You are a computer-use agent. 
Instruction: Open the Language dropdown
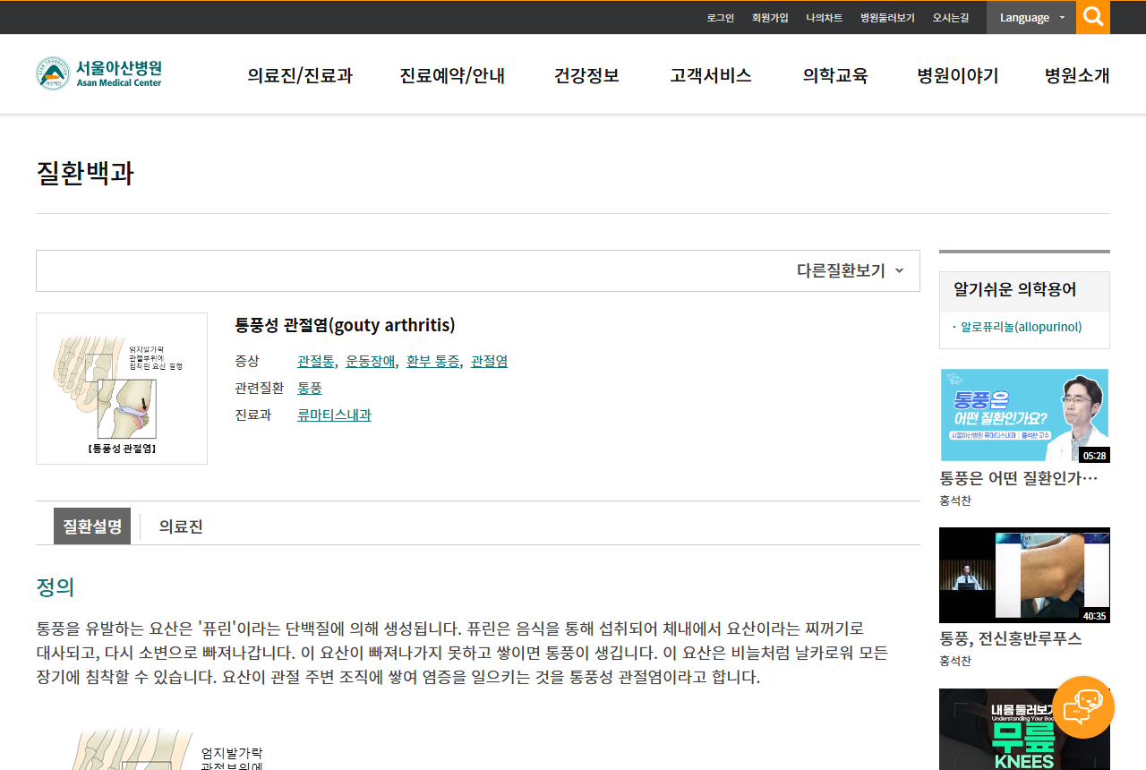1031,17
